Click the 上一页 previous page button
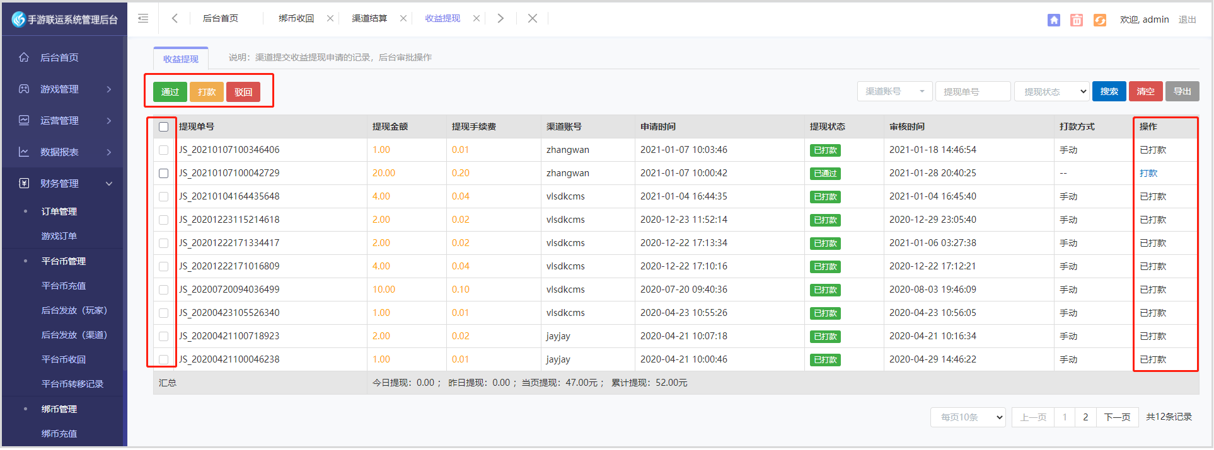This screenshot has width=1214, height=450. (x=1033, y=417)
